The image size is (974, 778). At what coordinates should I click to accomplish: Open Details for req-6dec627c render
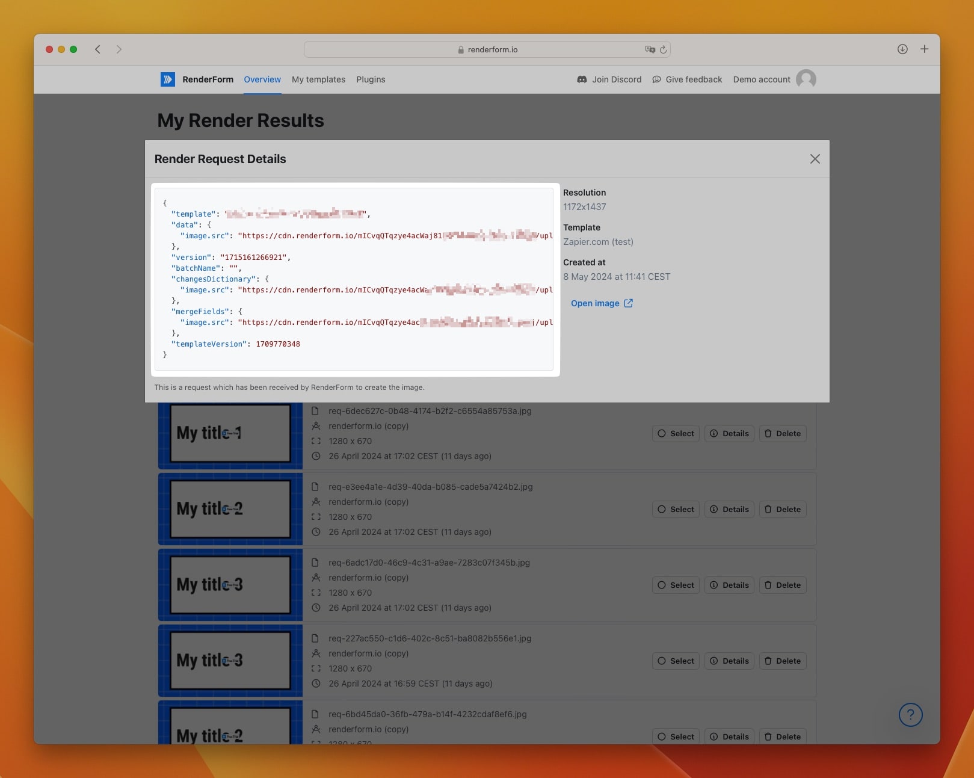tap(729, 433)
